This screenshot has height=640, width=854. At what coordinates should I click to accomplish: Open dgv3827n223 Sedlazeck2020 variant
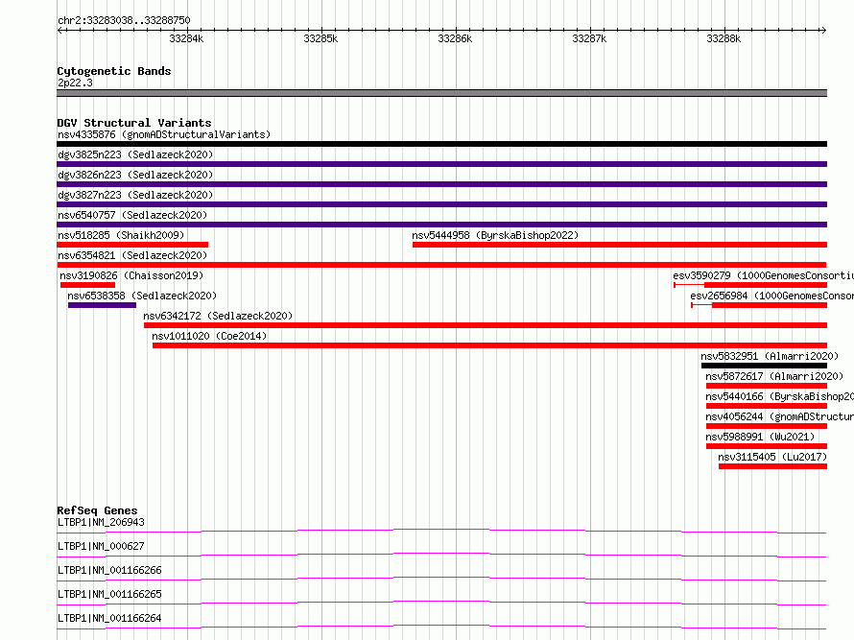135,195
